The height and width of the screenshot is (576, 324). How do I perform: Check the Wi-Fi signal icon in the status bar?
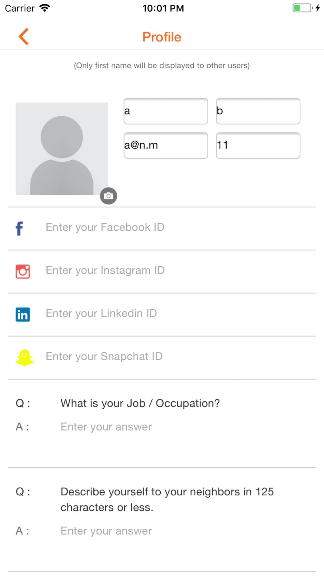[45, 8]
